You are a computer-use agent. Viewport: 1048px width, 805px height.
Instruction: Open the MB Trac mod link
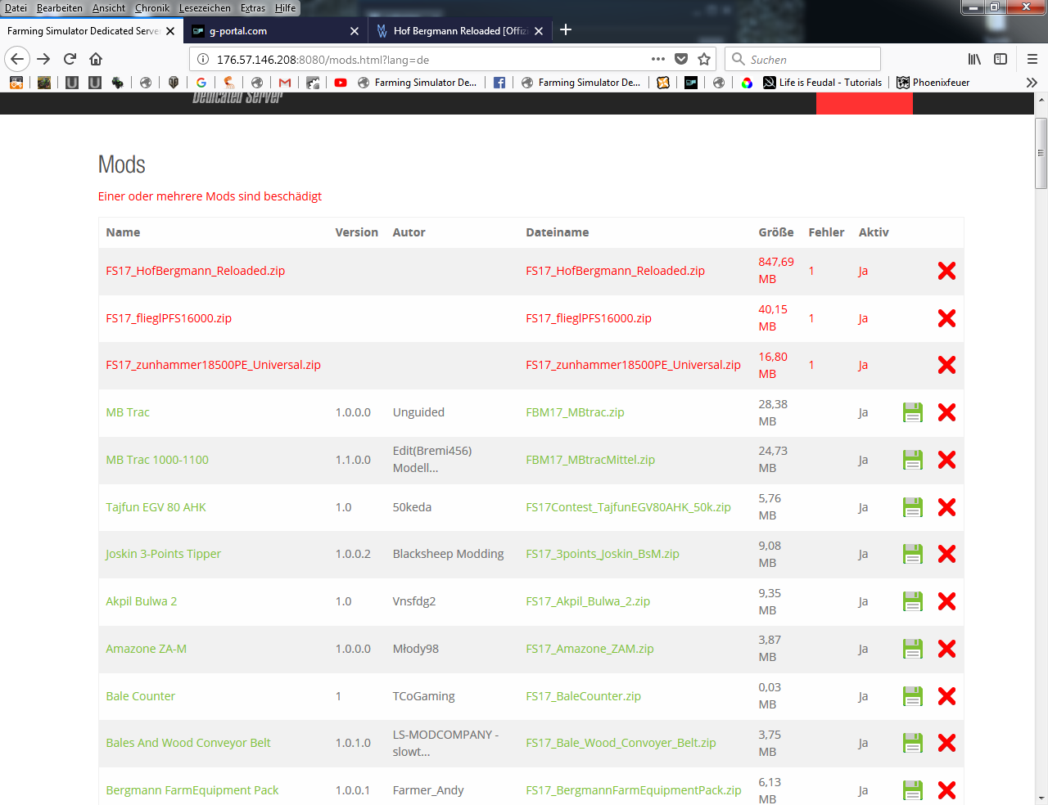(128, 412)
